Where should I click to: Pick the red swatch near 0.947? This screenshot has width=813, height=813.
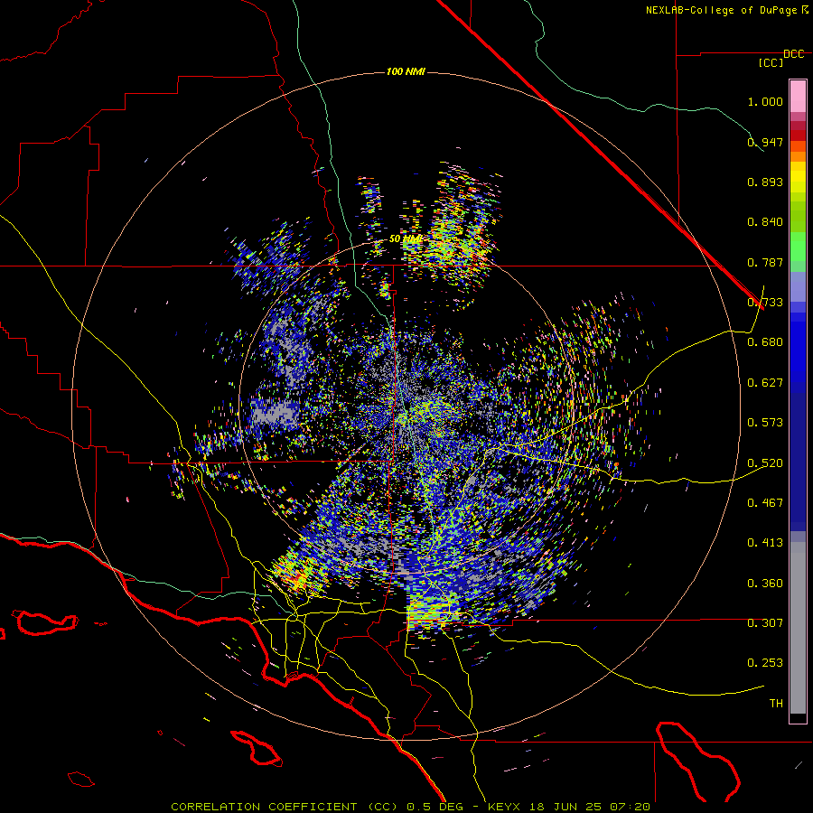coord(798,135)
